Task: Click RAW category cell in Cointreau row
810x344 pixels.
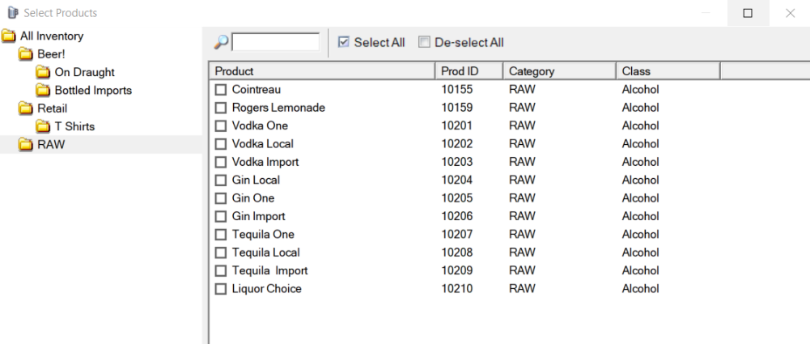Action: click(522, 90)
